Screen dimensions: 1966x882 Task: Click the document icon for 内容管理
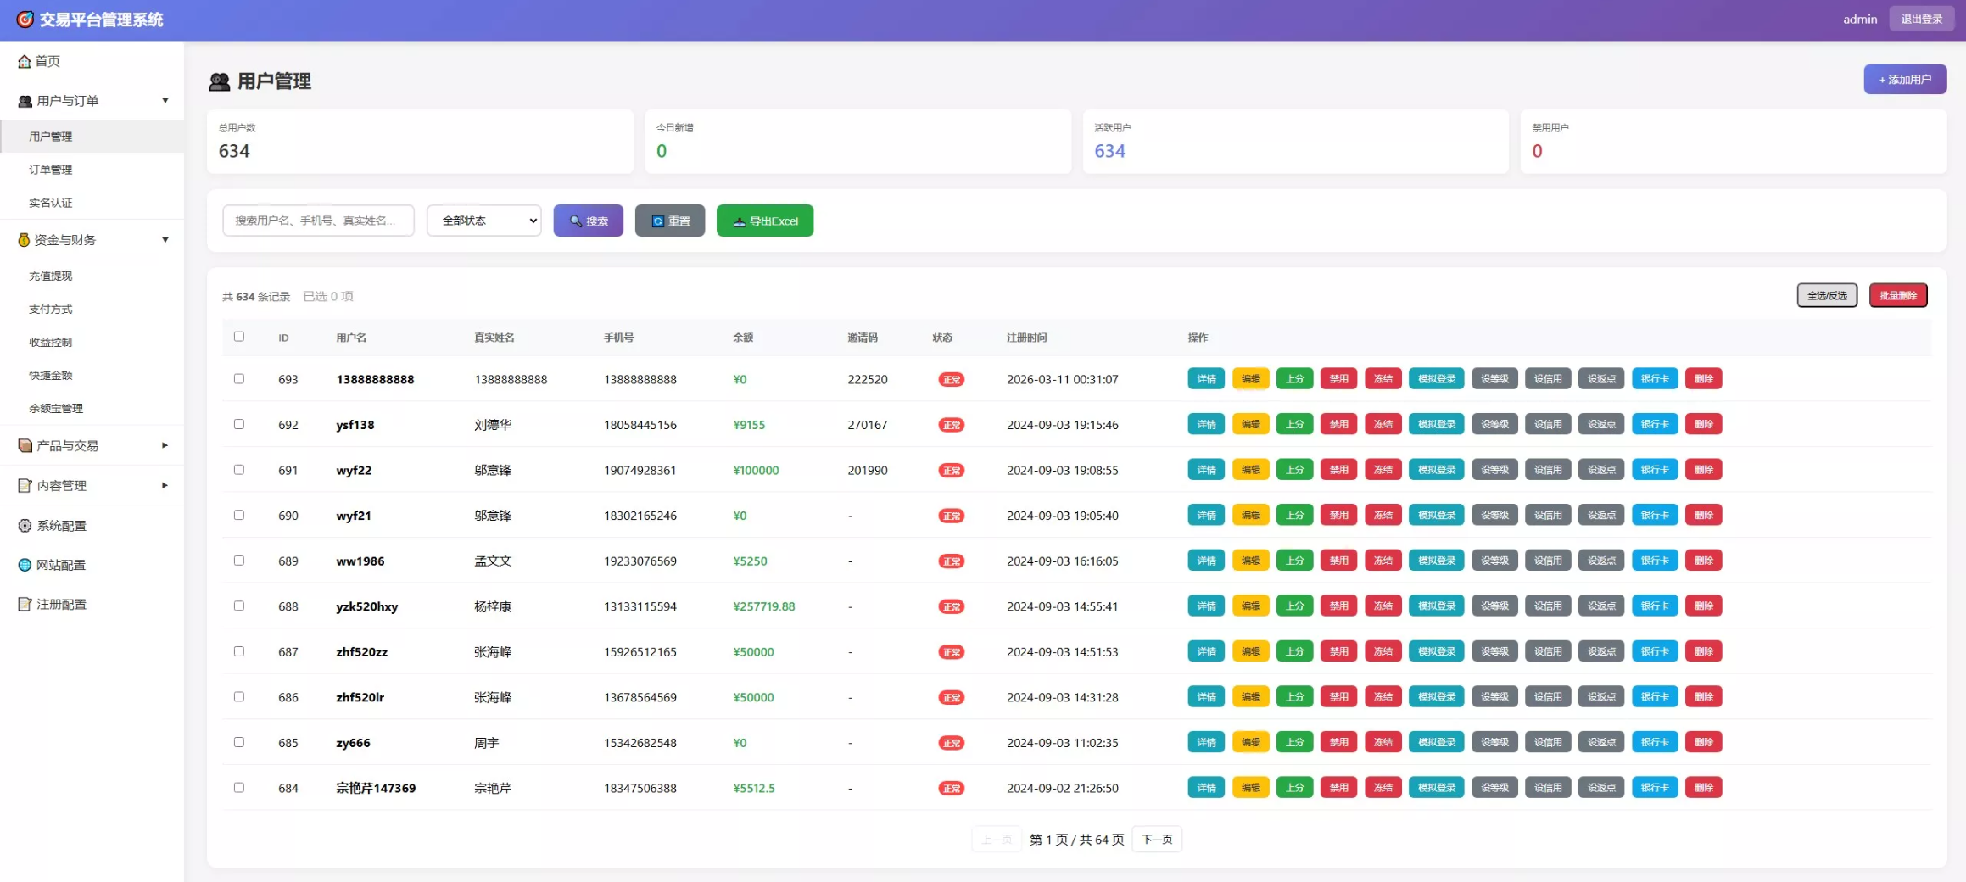pyautogui.click(x=25, y=485)
